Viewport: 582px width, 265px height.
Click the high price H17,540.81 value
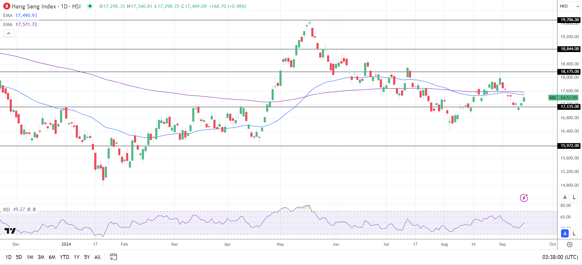139,6
